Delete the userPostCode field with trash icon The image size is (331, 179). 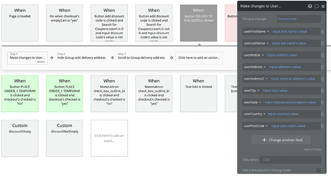pos(322,126)
